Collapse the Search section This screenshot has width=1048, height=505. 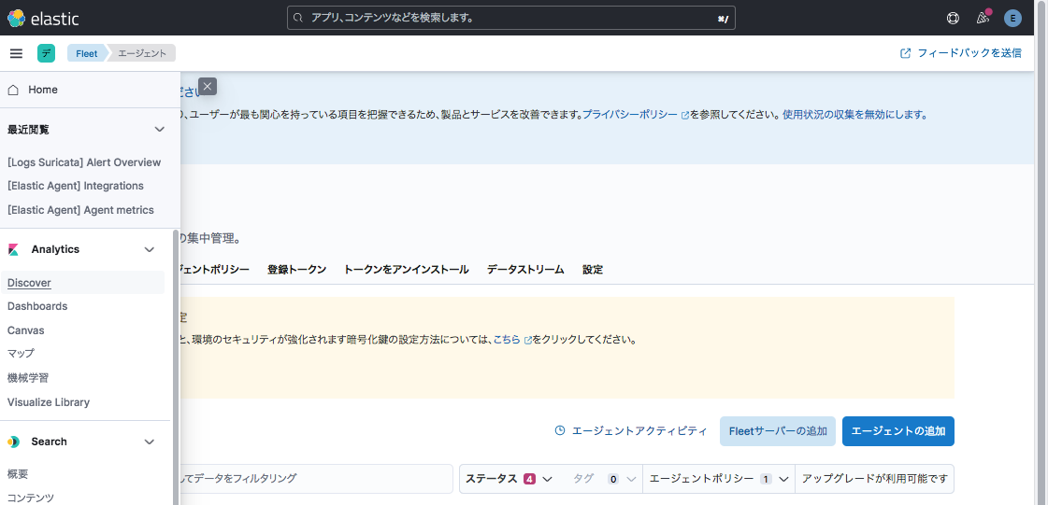pos(149,442)
